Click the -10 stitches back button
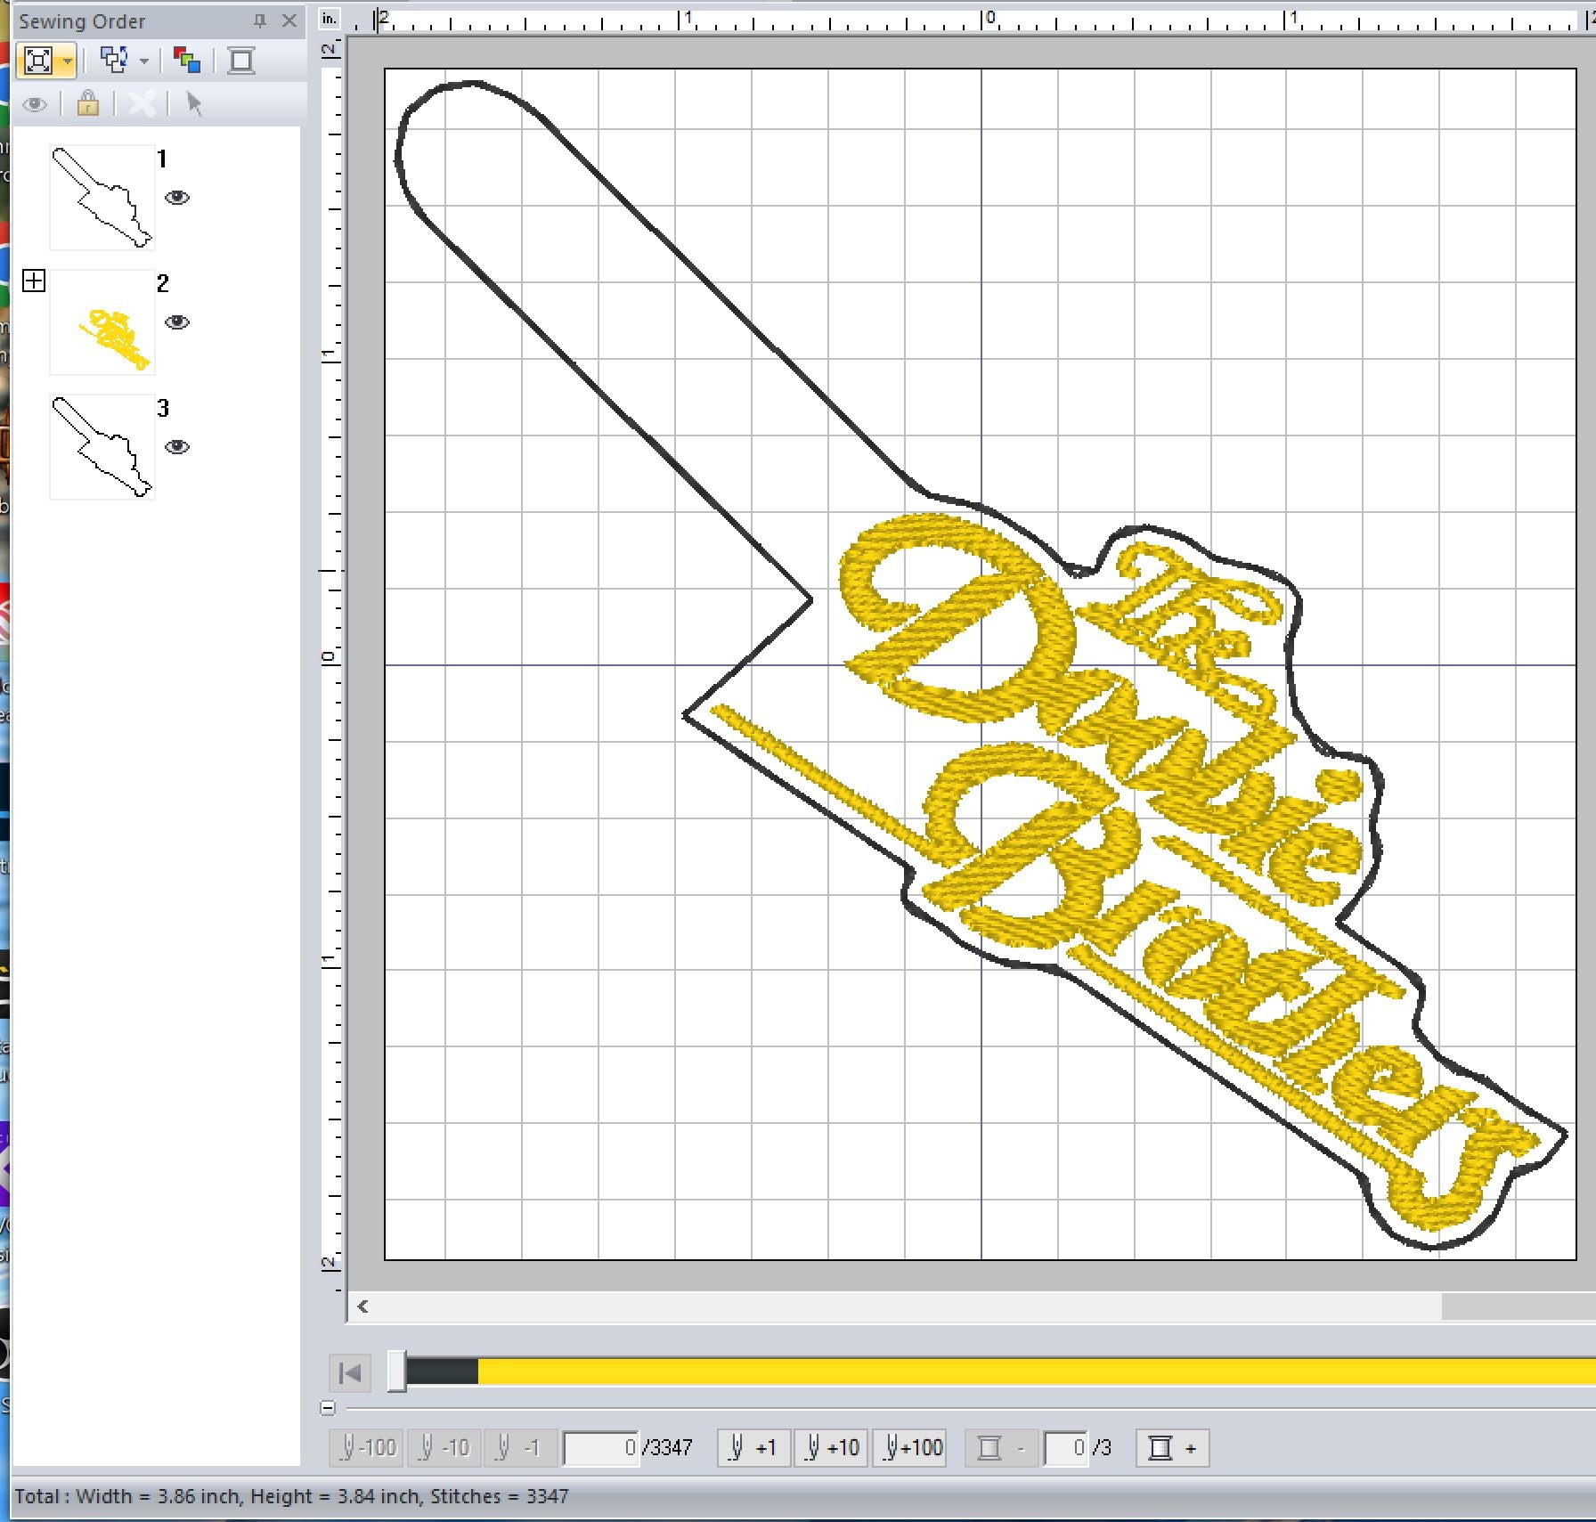The image size is (1596, 1522). [444, 1448]
